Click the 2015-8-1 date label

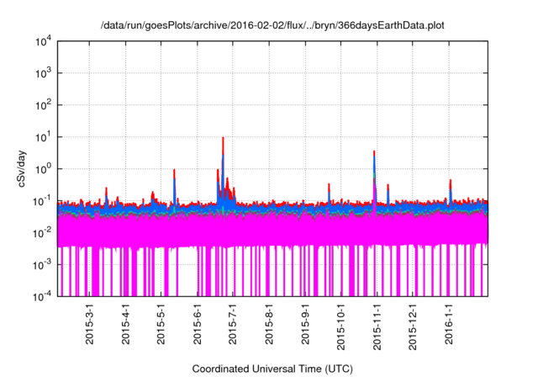pyautogui.click(x=269, y=324)
